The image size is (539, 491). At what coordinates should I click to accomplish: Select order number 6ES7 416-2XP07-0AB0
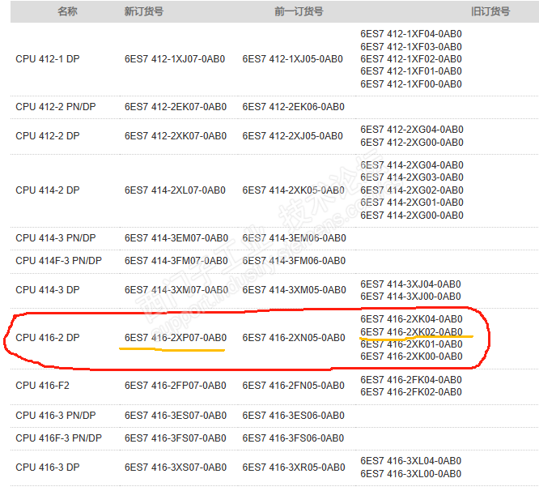[176, 338]
